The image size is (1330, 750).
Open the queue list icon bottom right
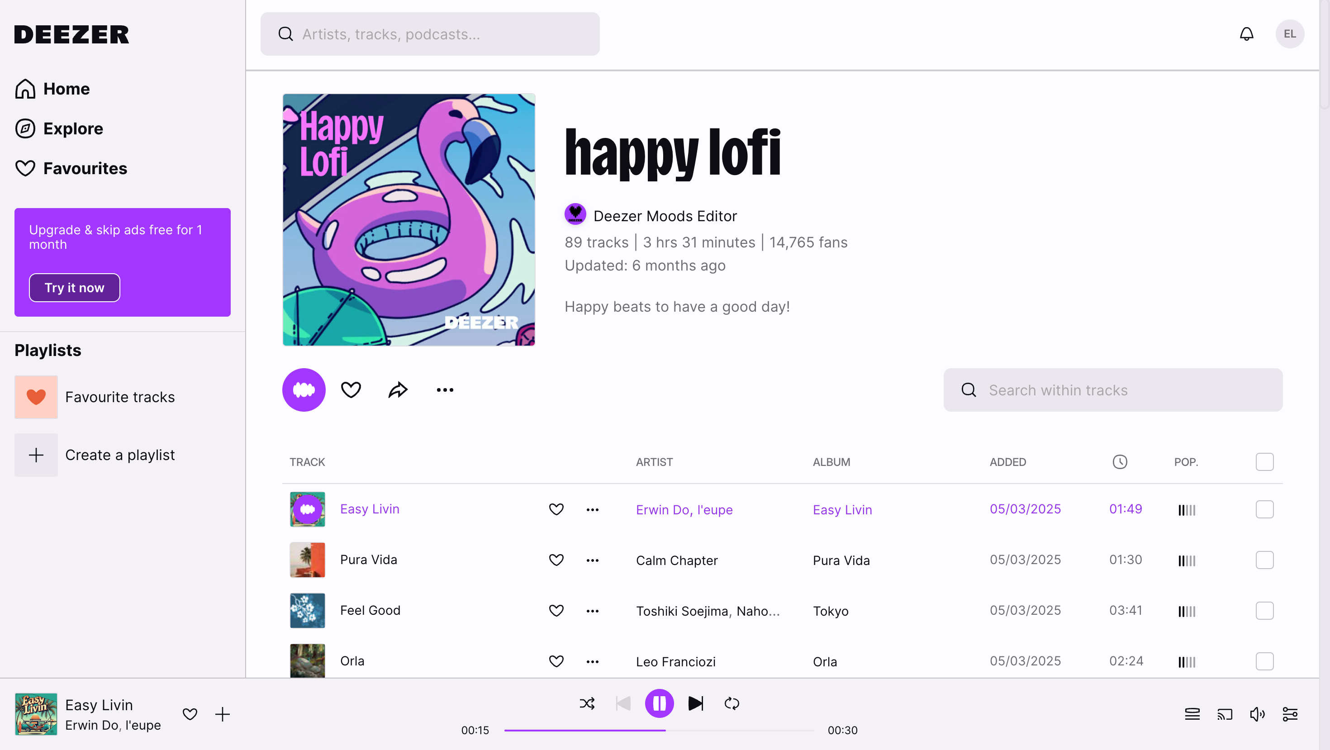click(x=1192, y=714)
